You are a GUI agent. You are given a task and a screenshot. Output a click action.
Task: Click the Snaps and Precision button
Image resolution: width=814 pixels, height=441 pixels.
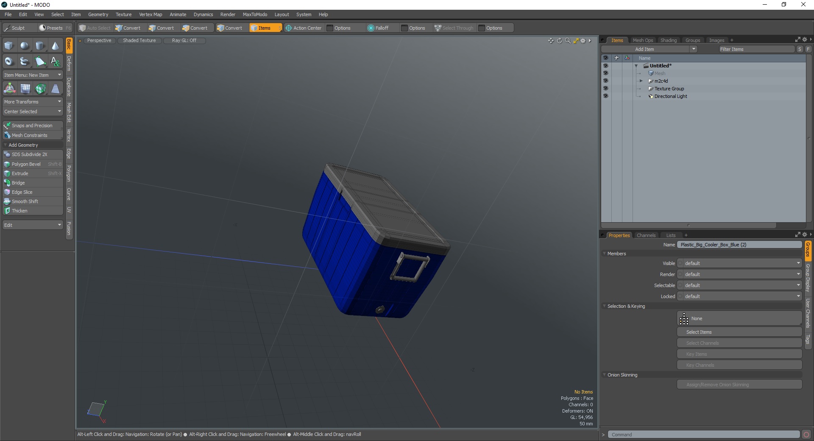[33, 126]
